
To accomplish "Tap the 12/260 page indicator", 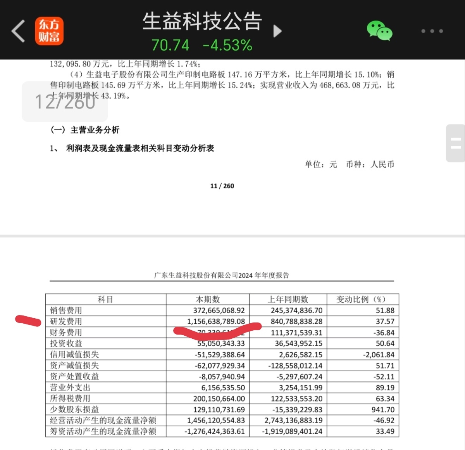I will (x=65, y=102).
